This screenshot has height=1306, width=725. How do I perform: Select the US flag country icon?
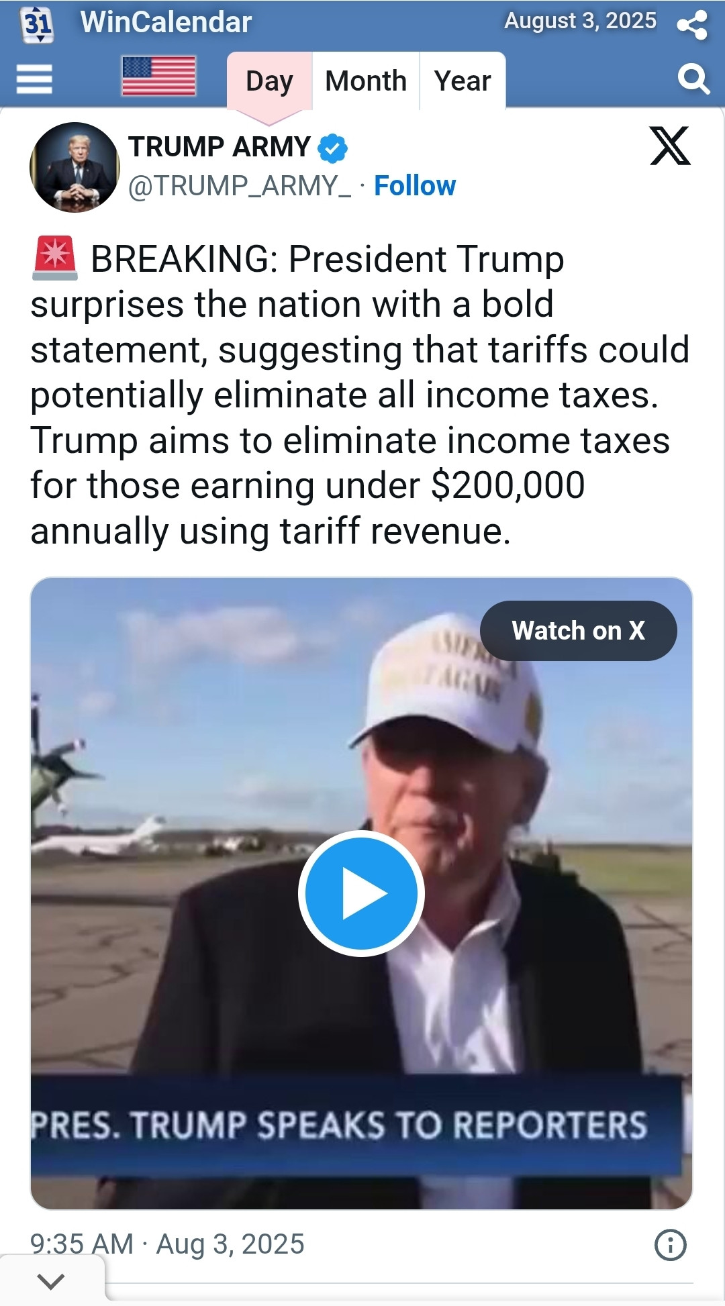coord(158,76)
